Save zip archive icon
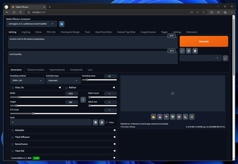Image resolution: width=238 pixels, height=164 pixels. tap(166, 117)
